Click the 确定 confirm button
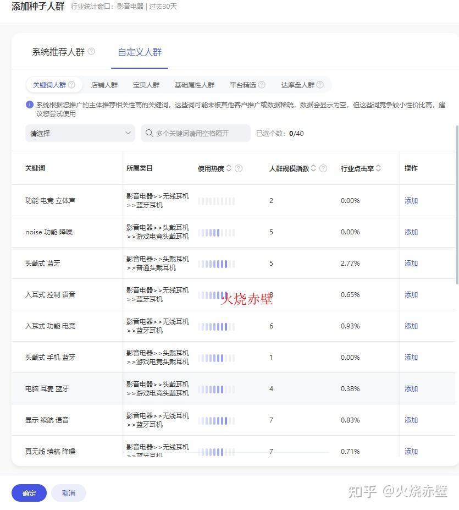The height and width of the screenshot is (510, 459). pyautogui.click(x=29, y=493)
